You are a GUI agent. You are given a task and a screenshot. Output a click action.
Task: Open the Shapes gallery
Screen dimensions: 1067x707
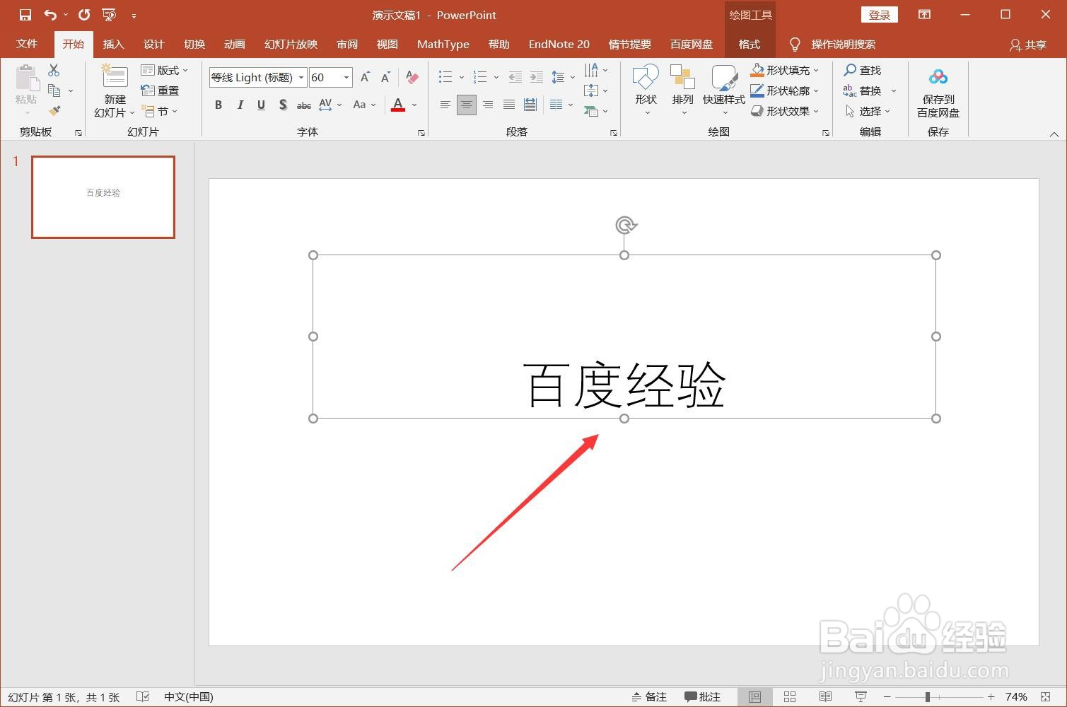point(646,90)
